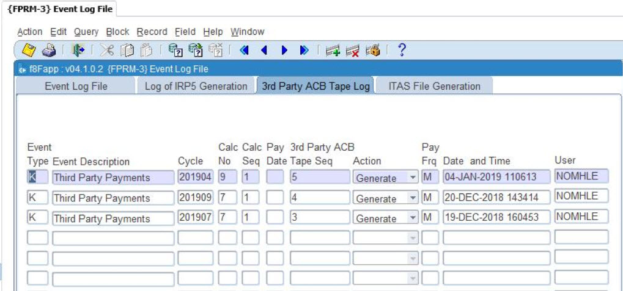Switch to Log of IRP5 Generation tab
Image resolution: width=623 pixels, height=291 pixels.
tap(196, 86)
